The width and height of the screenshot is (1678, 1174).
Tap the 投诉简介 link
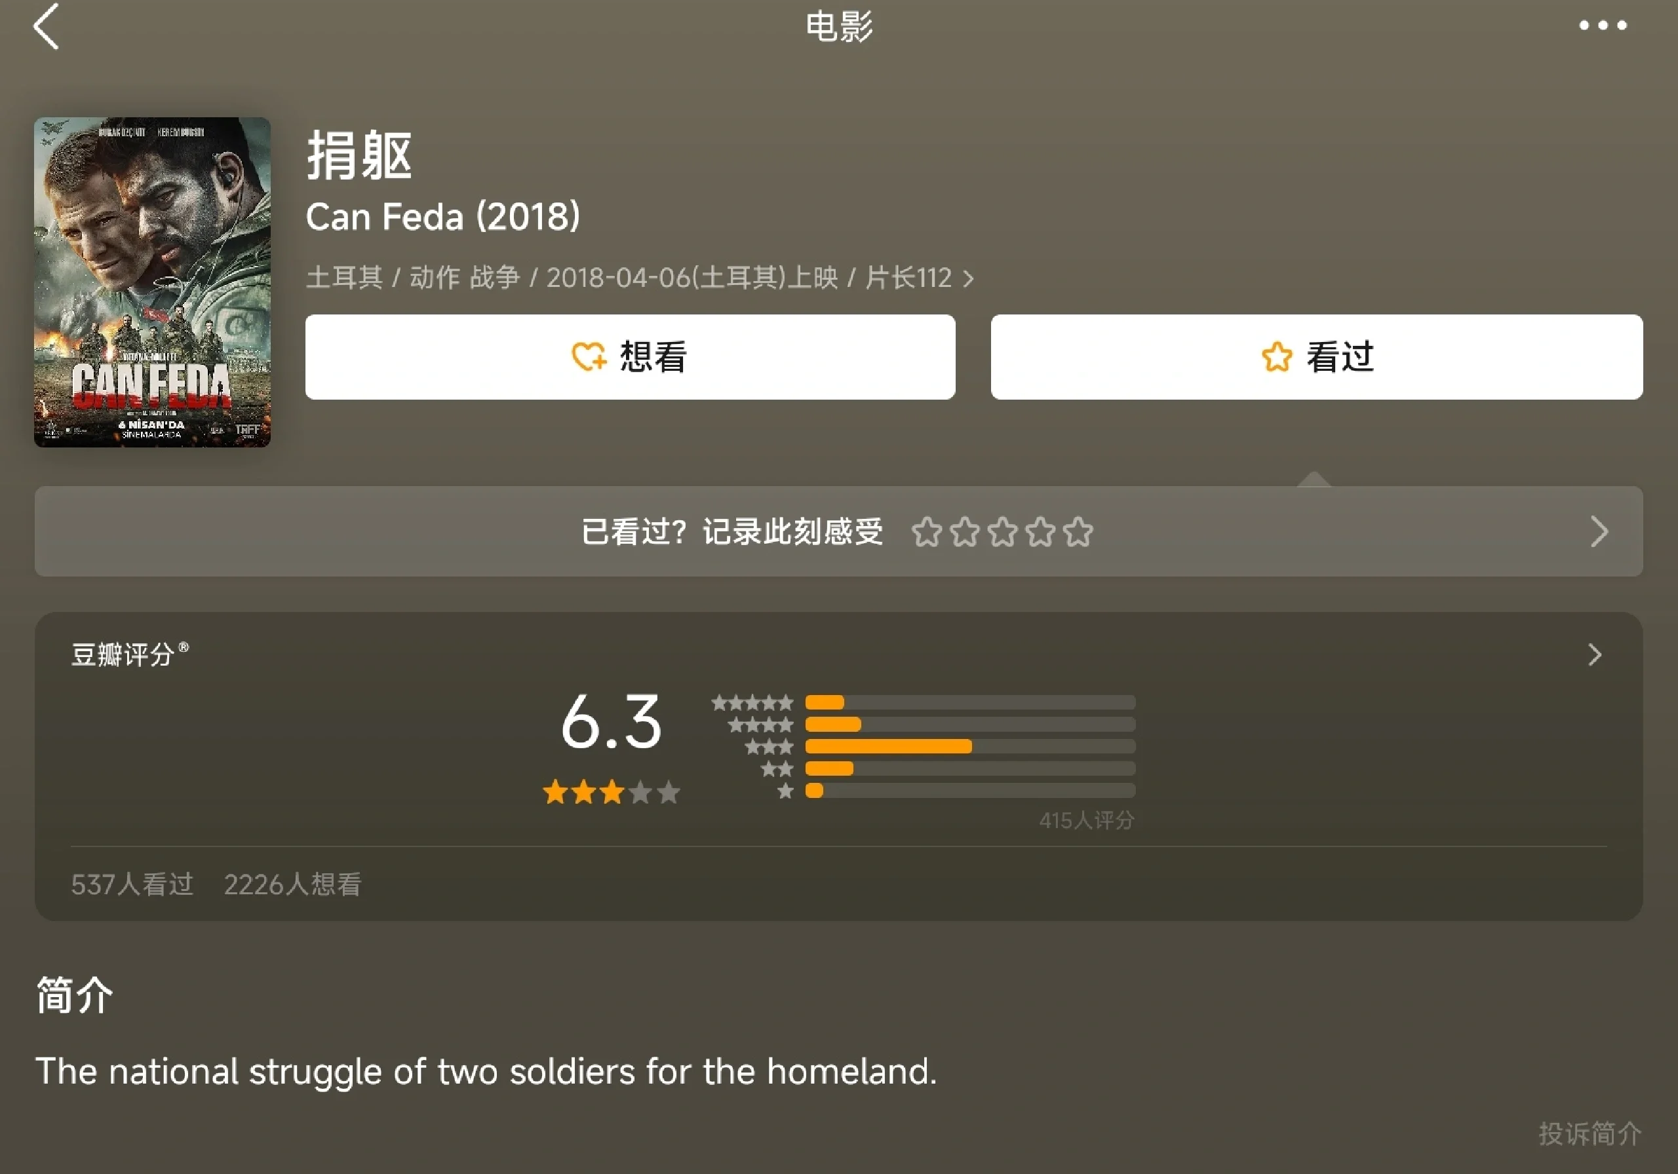pos(1590,1133)
